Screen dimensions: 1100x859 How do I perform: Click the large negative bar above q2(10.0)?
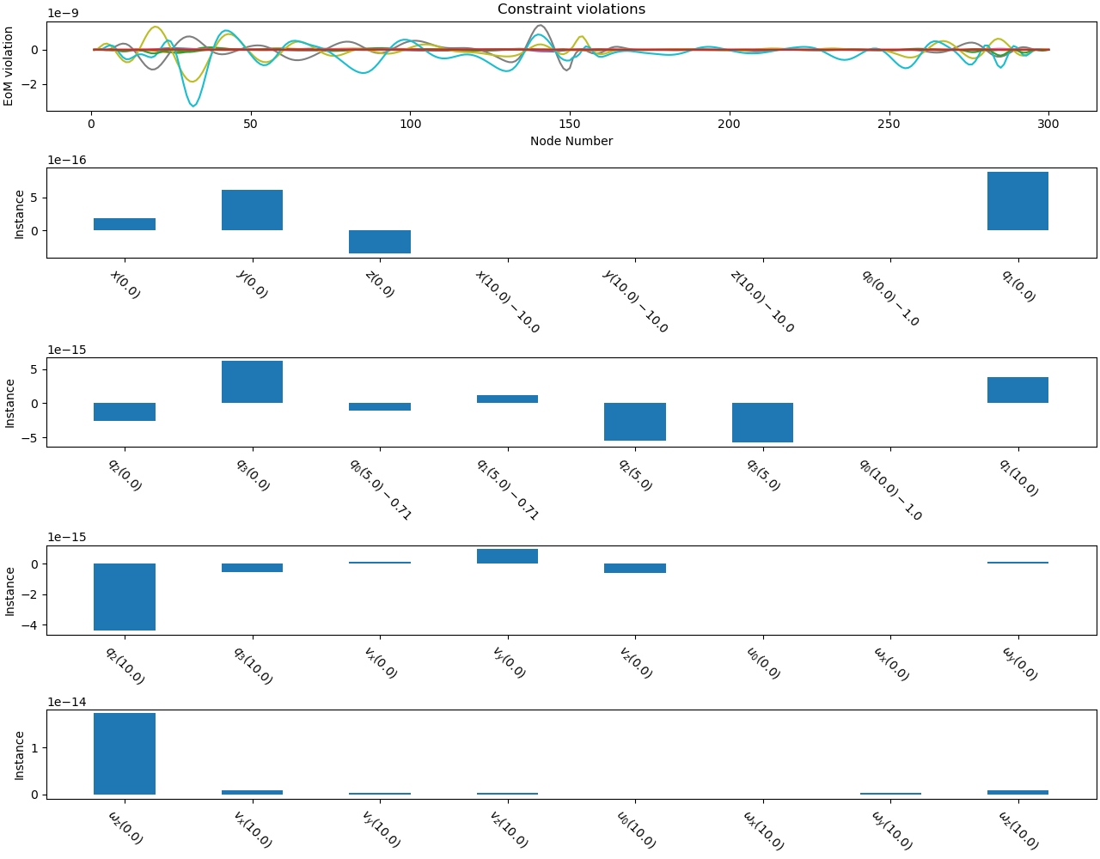[125, 597]
